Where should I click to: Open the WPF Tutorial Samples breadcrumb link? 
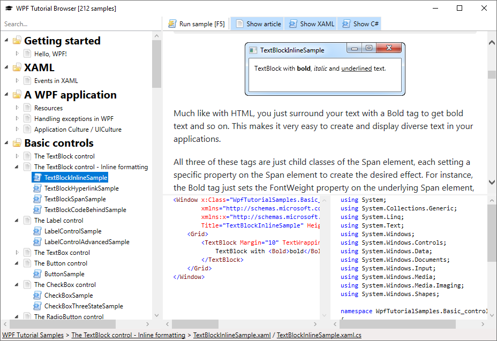pyautogui.click(x=33, y=335)
